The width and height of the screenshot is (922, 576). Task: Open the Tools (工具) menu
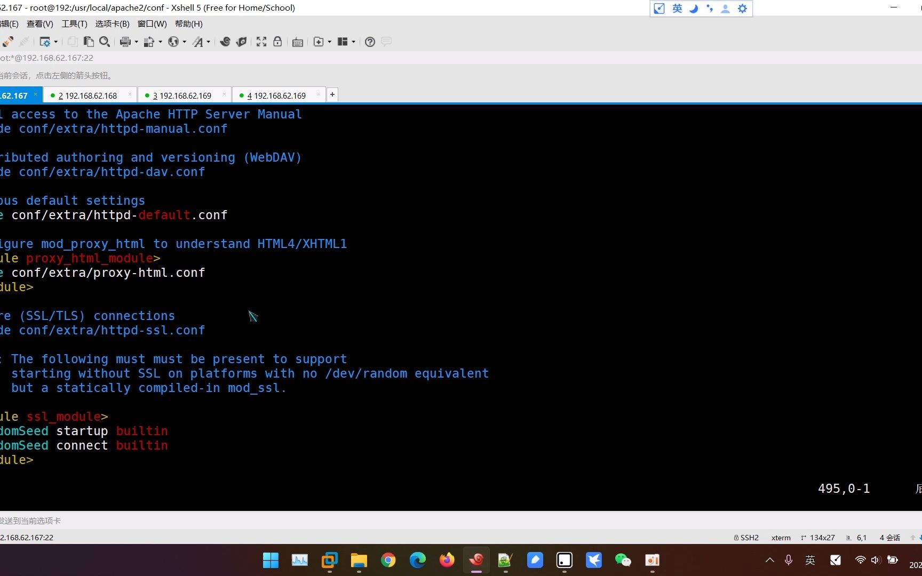[74, 24]
